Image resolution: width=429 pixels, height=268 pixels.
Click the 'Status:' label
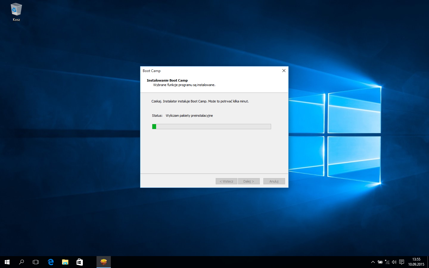[157, 116]
